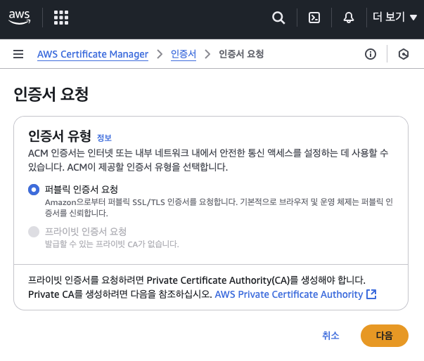Image resolution: width=424 pixels, height=361 pixels.
Task: Launch the CloudShell terminal icon
Action: (314, 18)
